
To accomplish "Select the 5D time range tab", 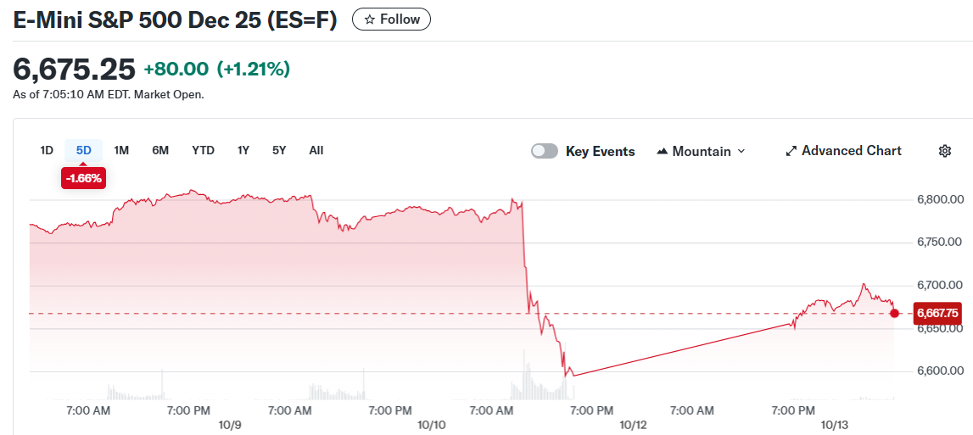I will point(83,150).
